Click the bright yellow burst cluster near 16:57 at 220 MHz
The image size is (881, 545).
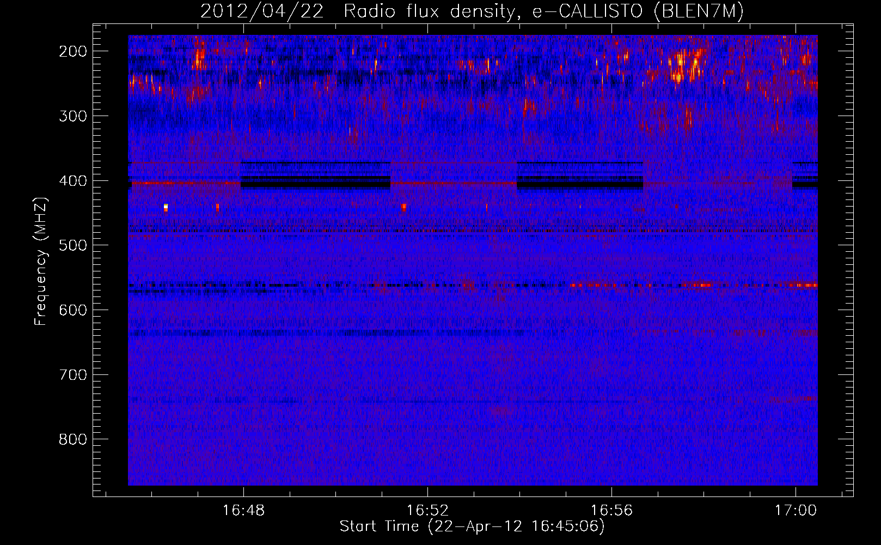686,65
